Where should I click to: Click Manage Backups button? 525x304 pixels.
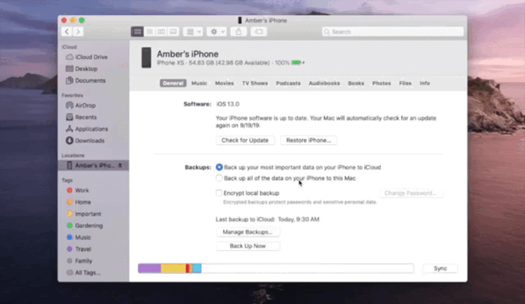(248, 232)
